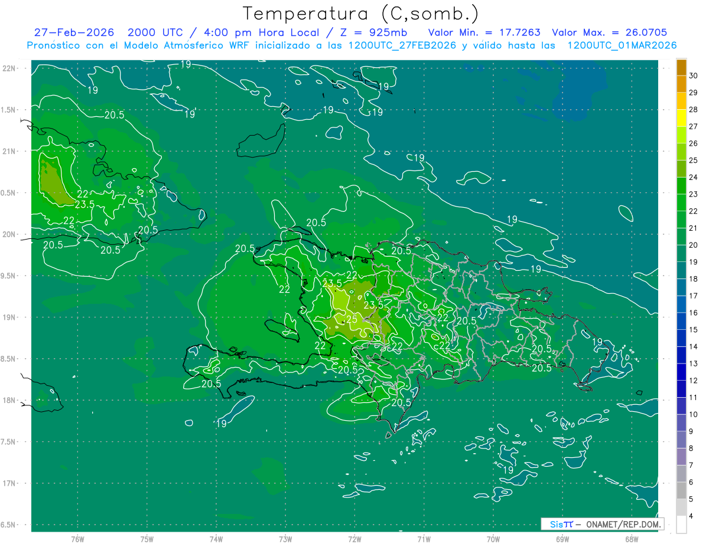Click the title Temperatura (C,somb.)
This screenshot has width=709, height=547.
(x=361, y=14)
